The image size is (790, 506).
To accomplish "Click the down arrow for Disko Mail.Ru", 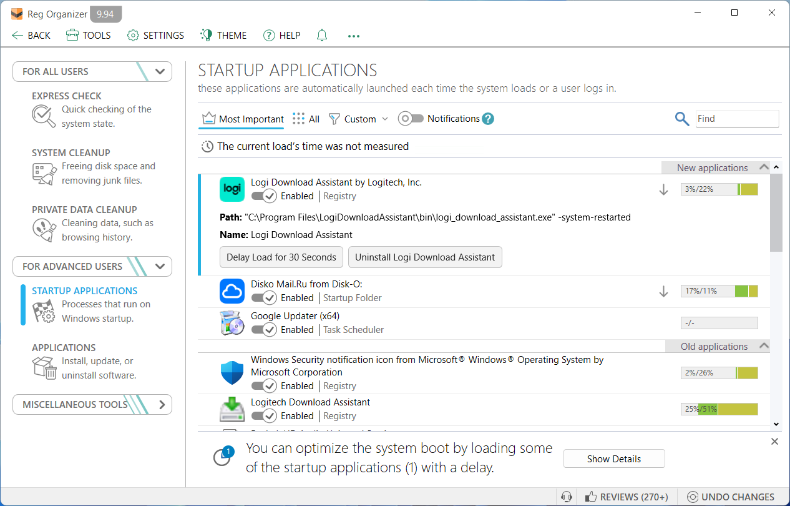I will pyautogui.click(x=664, y=291).
